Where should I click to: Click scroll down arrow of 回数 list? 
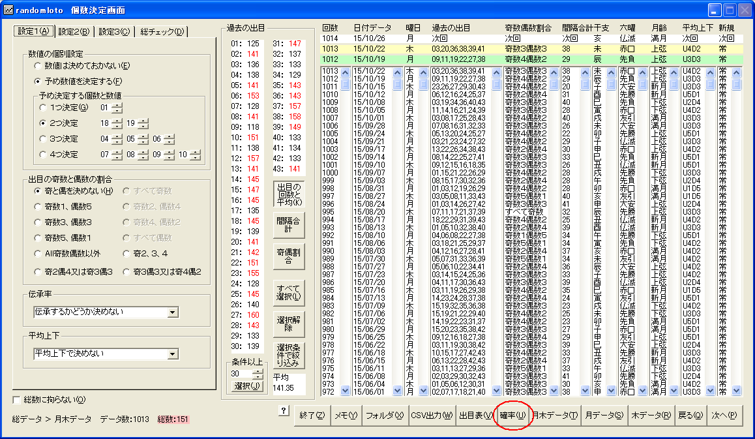pos(346,390)
